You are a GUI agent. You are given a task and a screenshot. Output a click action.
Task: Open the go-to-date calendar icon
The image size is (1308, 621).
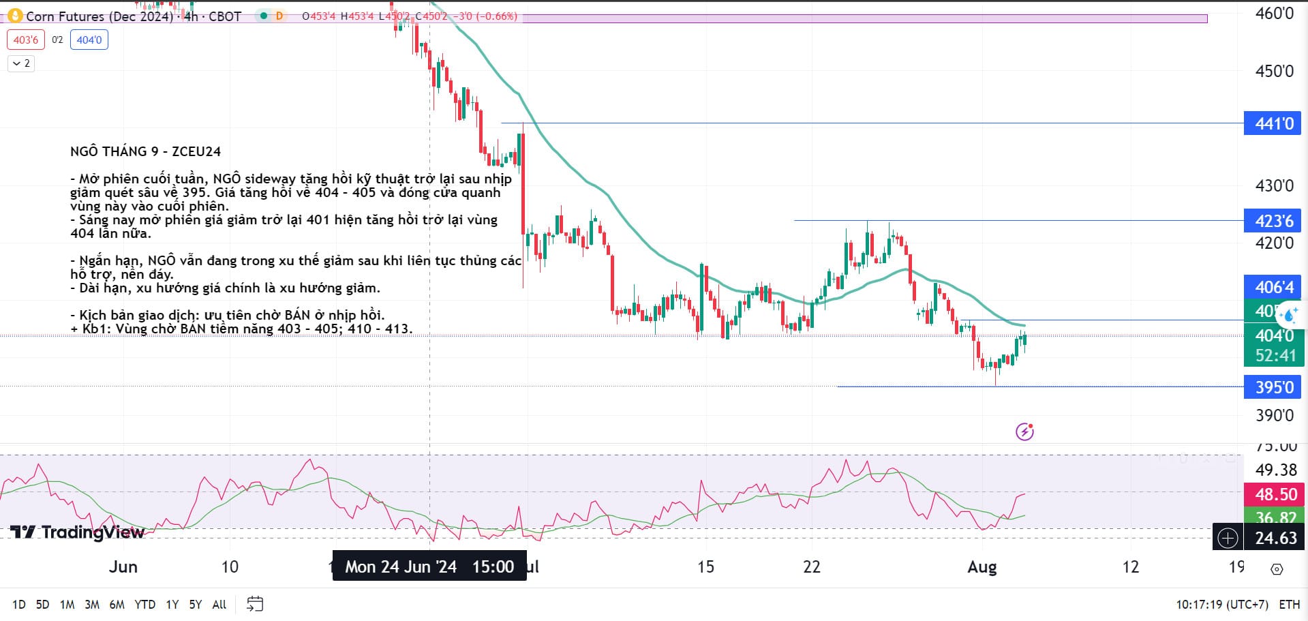(x=255, y=604)
